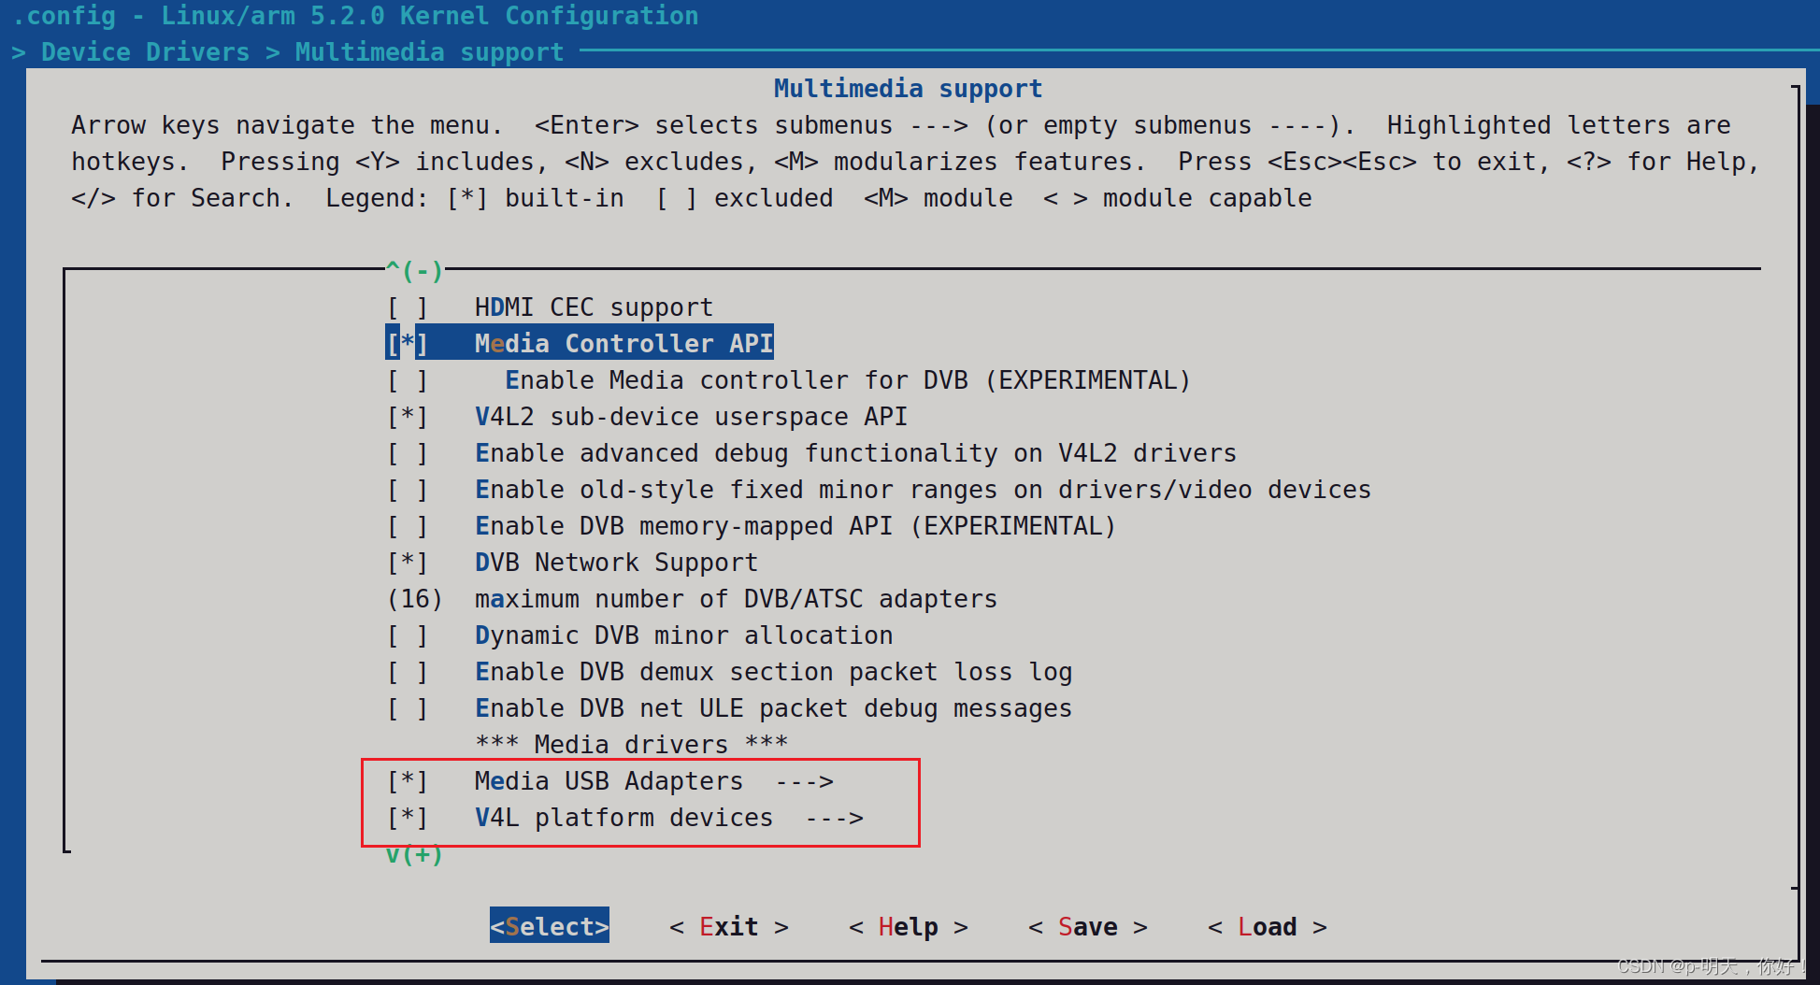
Task: Click 'Enable old-style fixed minor ranges' text
Action: [923, 490]
